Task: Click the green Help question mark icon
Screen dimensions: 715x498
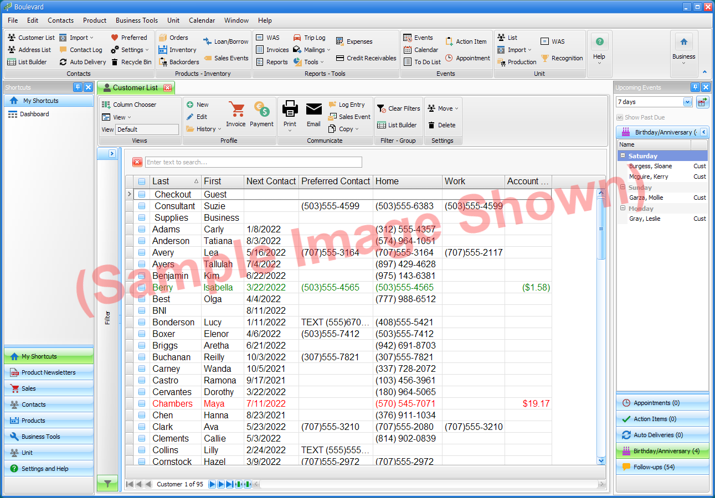Action: [599, 41]
